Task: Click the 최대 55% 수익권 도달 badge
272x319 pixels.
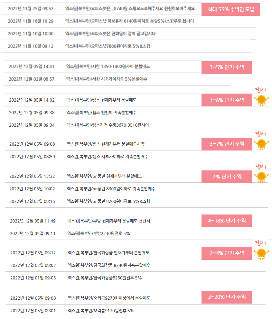Action: [231, 9]
